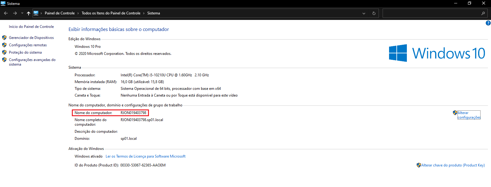Viewport: 491px width, 187px height.
Task: Open recent locations dropdown arrow
Action: click(22, 13)
